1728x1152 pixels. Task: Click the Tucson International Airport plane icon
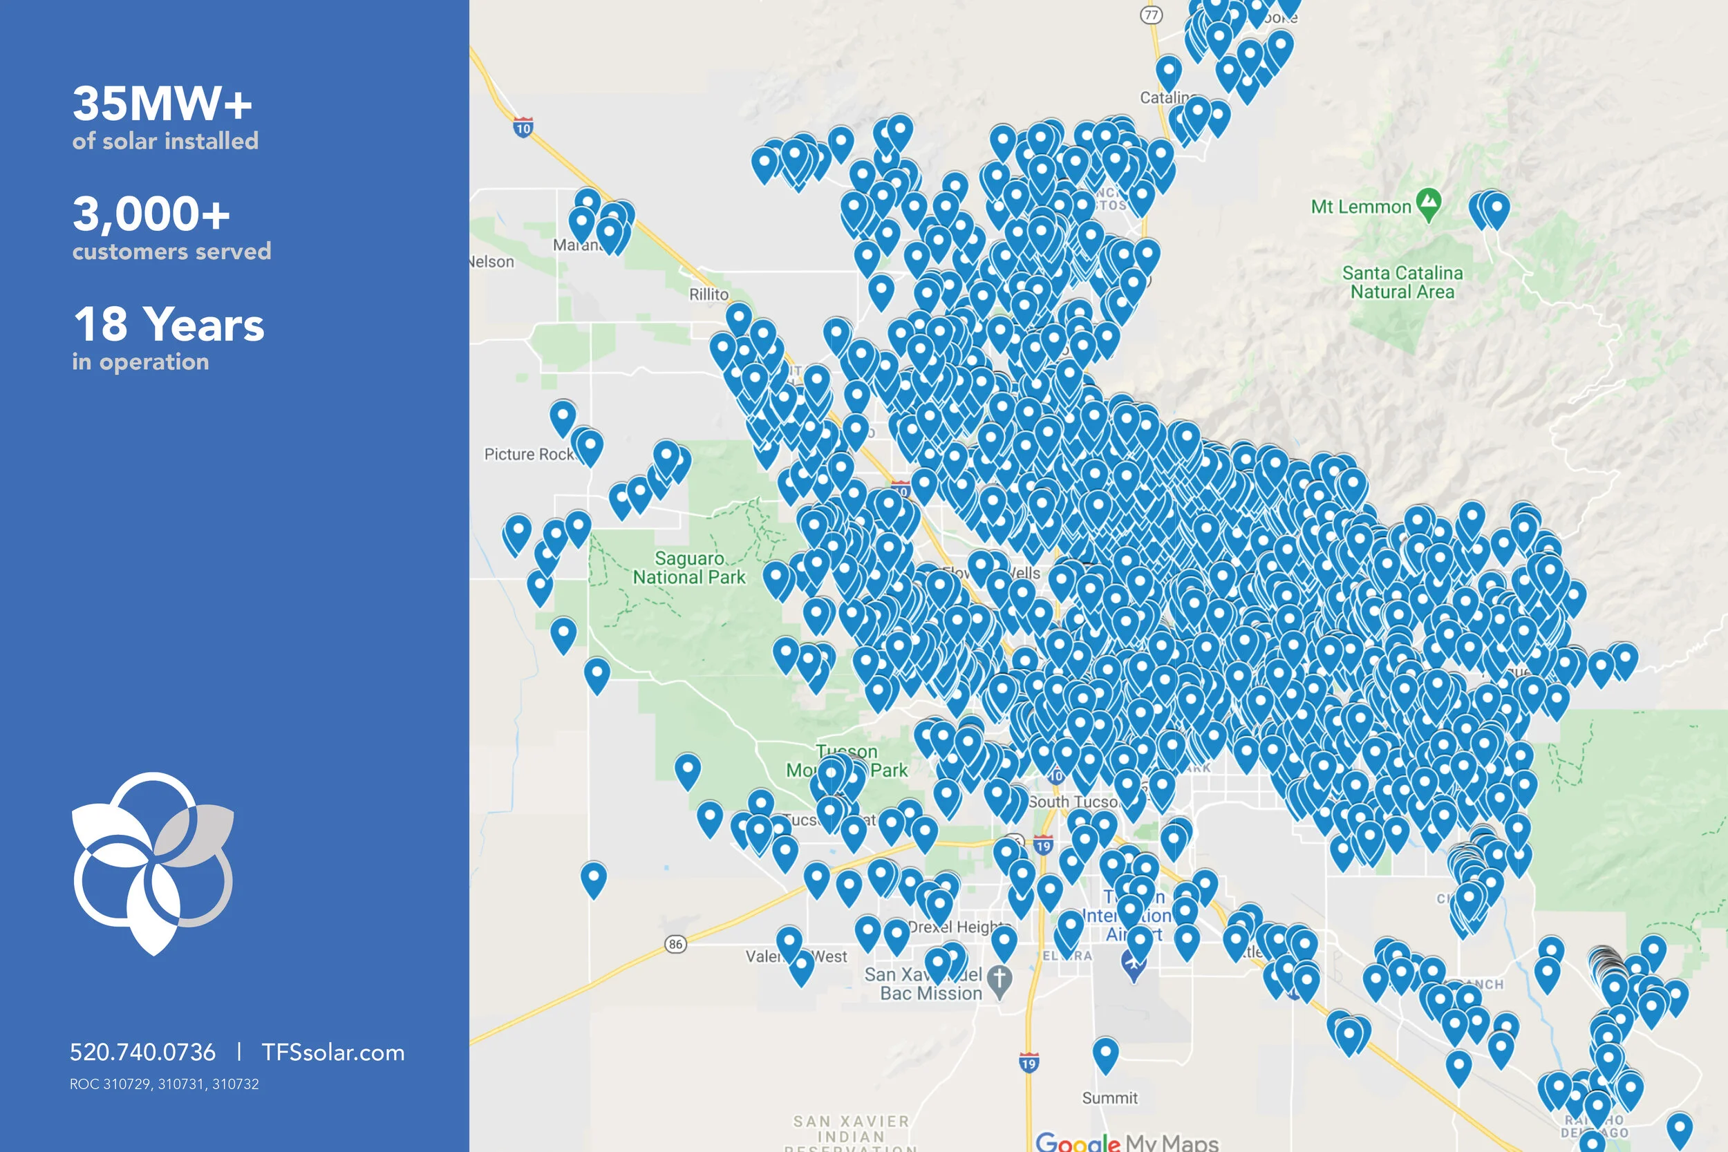click(1134, 965)
